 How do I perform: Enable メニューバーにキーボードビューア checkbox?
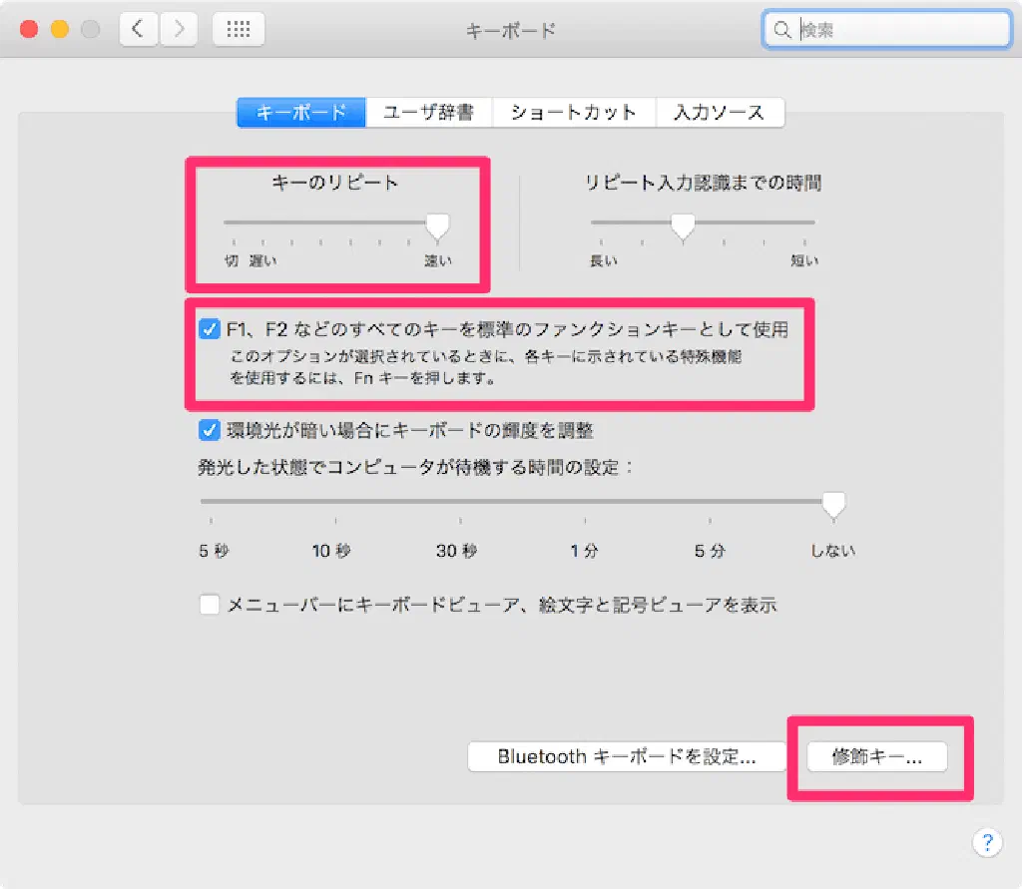click(x=209, y=605)
